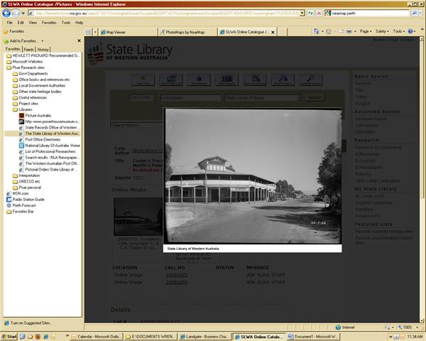This screenshot has height=341, width=426.
Task: Expand HEWLETT-PACKARD Recommended Sites folder
Action: pyautogui.click(x=43, y=55)
